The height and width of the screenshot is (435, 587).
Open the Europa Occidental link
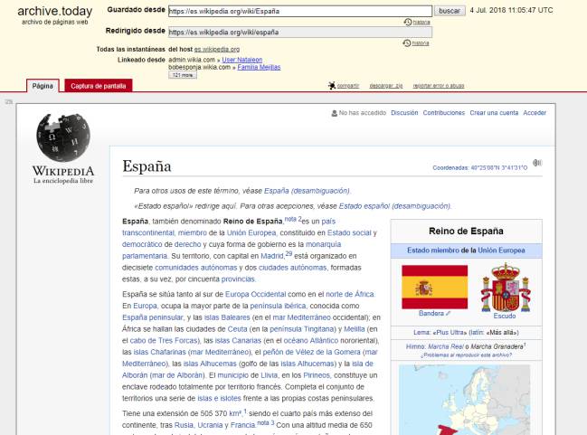pyautogui.click(x=255, y=294)
